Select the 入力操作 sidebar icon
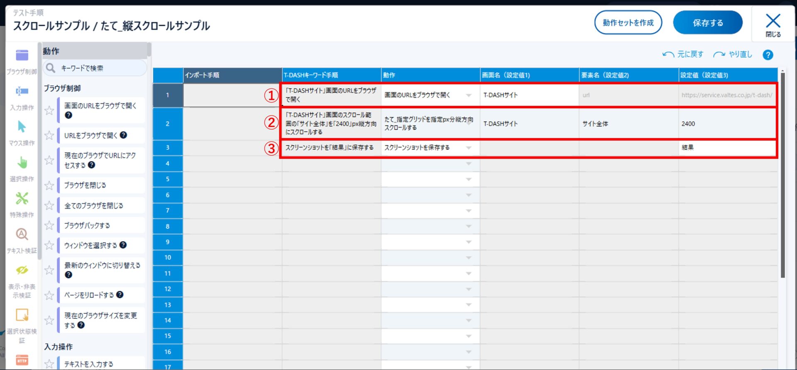Screen dimensions: 797x370 [x=22, y=92]
